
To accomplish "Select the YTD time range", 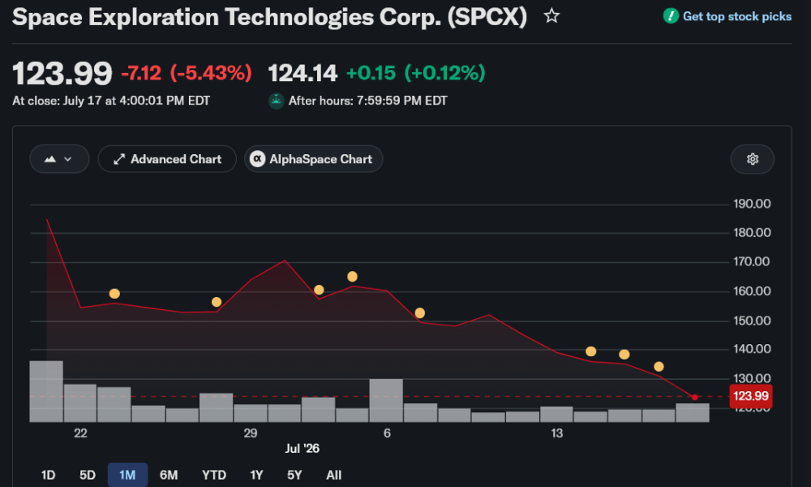I will [213, 475].
